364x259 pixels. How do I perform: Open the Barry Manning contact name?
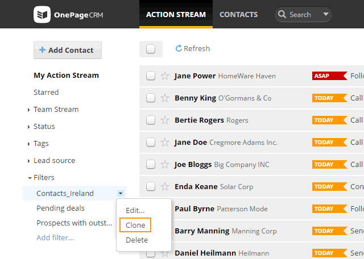[202, 231]
